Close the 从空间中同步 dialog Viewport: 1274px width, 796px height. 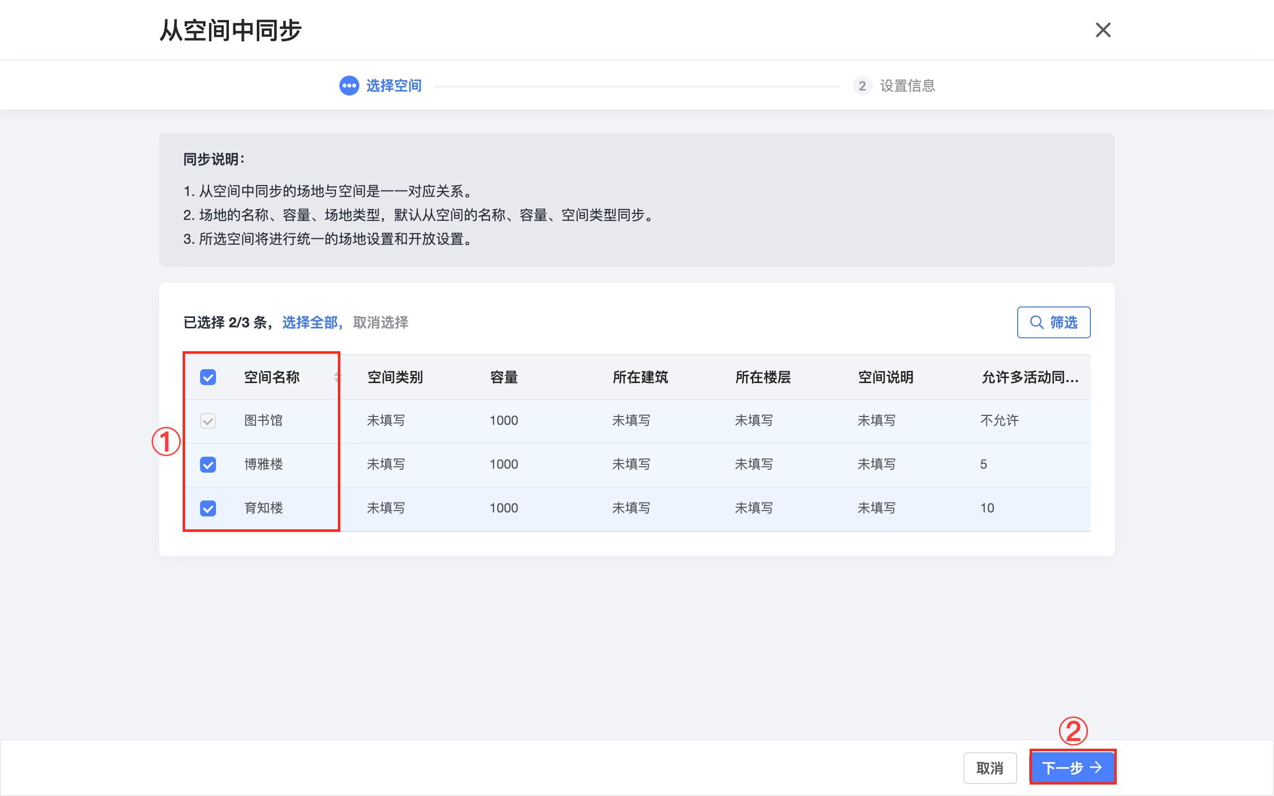point(1103,30)
